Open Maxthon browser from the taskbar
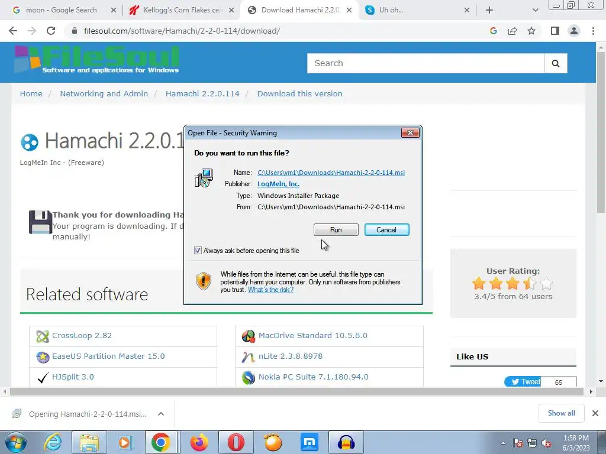The image size is (606, 454). click(x=310, y=442)
